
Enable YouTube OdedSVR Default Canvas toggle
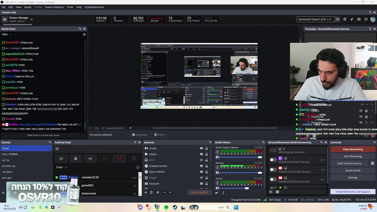click(x=273, y=179)
